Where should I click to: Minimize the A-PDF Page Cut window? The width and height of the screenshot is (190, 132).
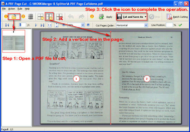176,4
